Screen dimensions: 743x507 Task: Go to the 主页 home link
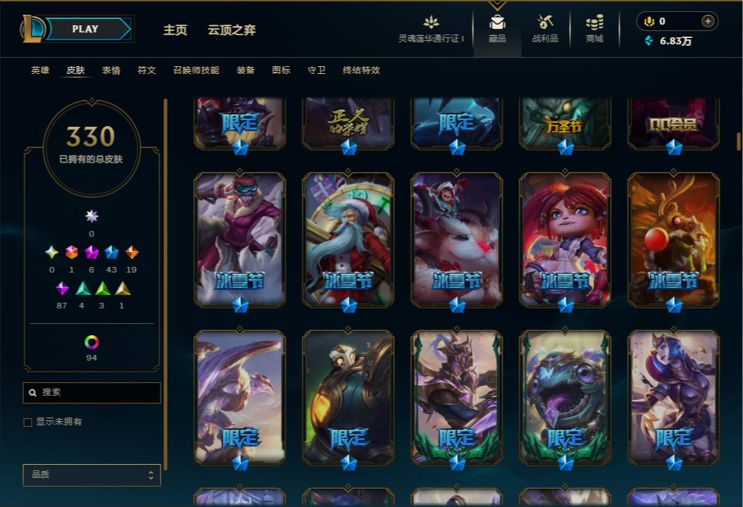click(175, 30)
